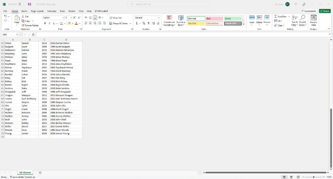Screen dimensions: 333x179
Task: Click the Undo icon
Action: [x=6, y=16]
